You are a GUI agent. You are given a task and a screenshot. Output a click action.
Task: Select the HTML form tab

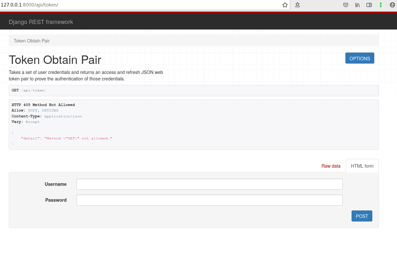coord(362,166)
